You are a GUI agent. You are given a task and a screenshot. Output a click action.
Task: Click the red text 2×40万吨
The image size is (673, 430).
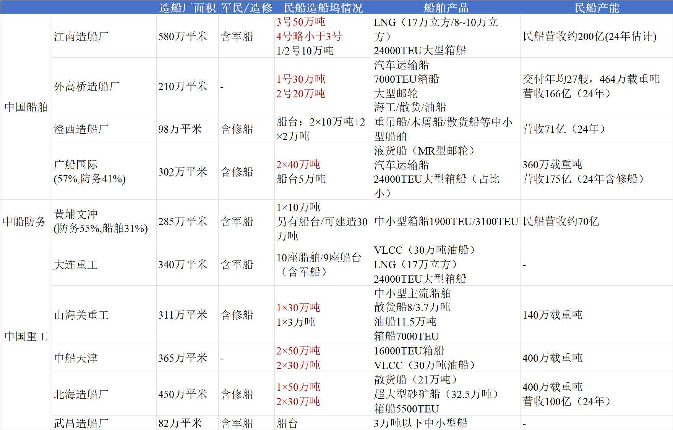[298, 164]
